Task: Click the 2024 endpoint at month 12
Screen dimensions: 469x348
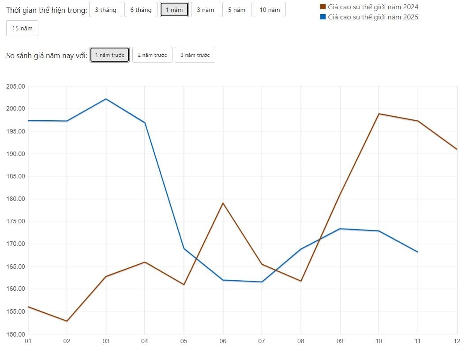Action: tap(456, 149)
